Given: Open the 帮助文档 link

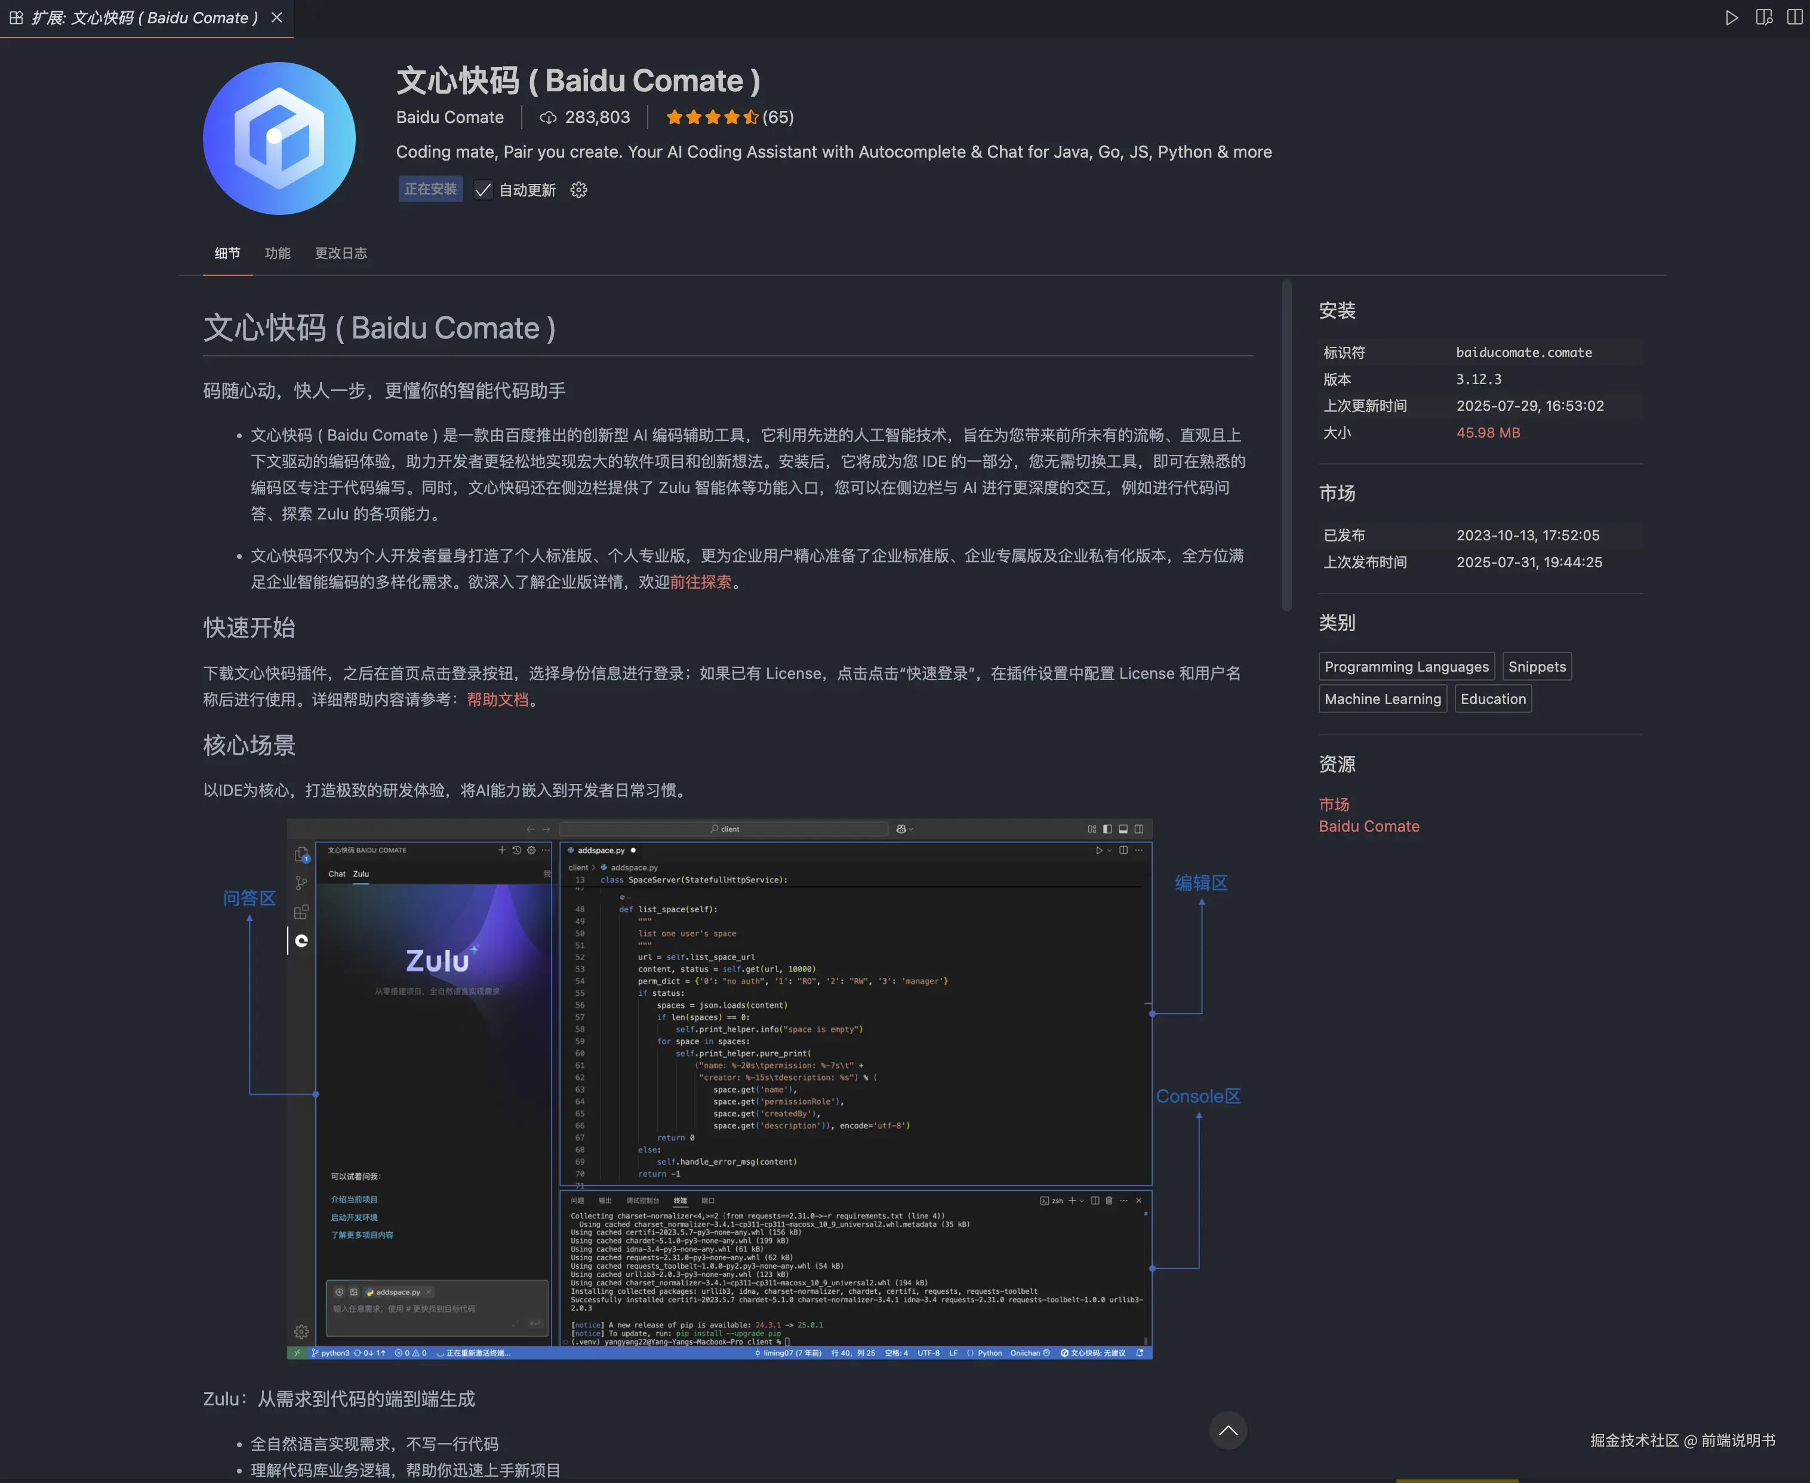Looking at the screenshot, I should pyautogui.click(x=497, y=700).
